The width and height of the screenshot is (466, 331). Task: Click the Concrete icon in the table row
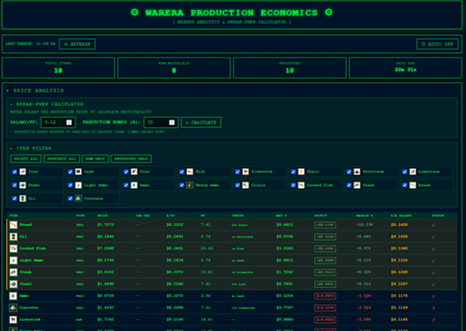tap(13, 308)
